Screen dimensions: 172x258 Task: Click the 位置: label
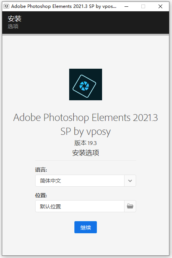(41, 195)
